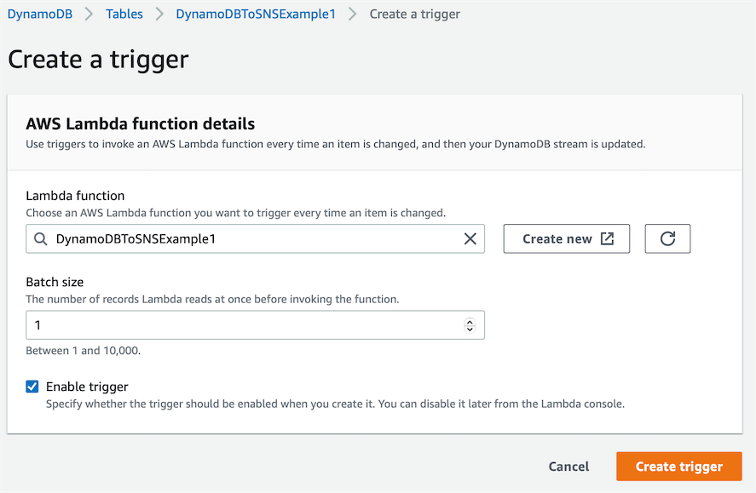
Task: Decrease Batch size with the down arrow
Action: pyautogui.click(x=470, y=329)
